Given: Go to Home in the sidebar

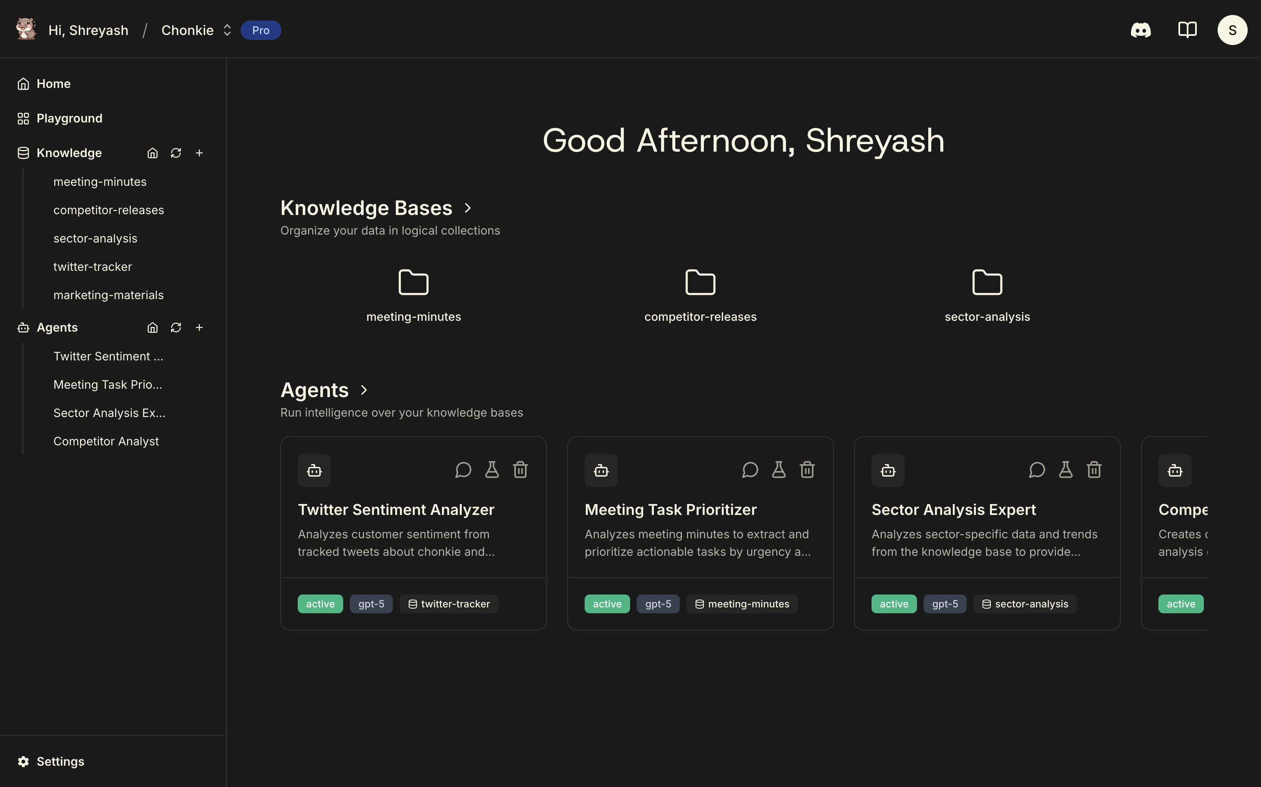Looking at the screenshot, I should point(53,83).
